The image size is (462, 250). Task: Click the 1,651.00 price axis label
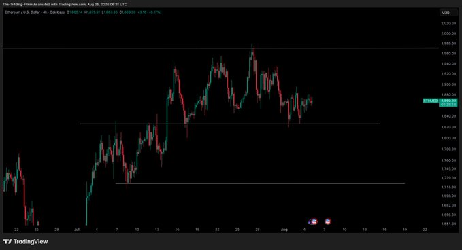(448, 224)
